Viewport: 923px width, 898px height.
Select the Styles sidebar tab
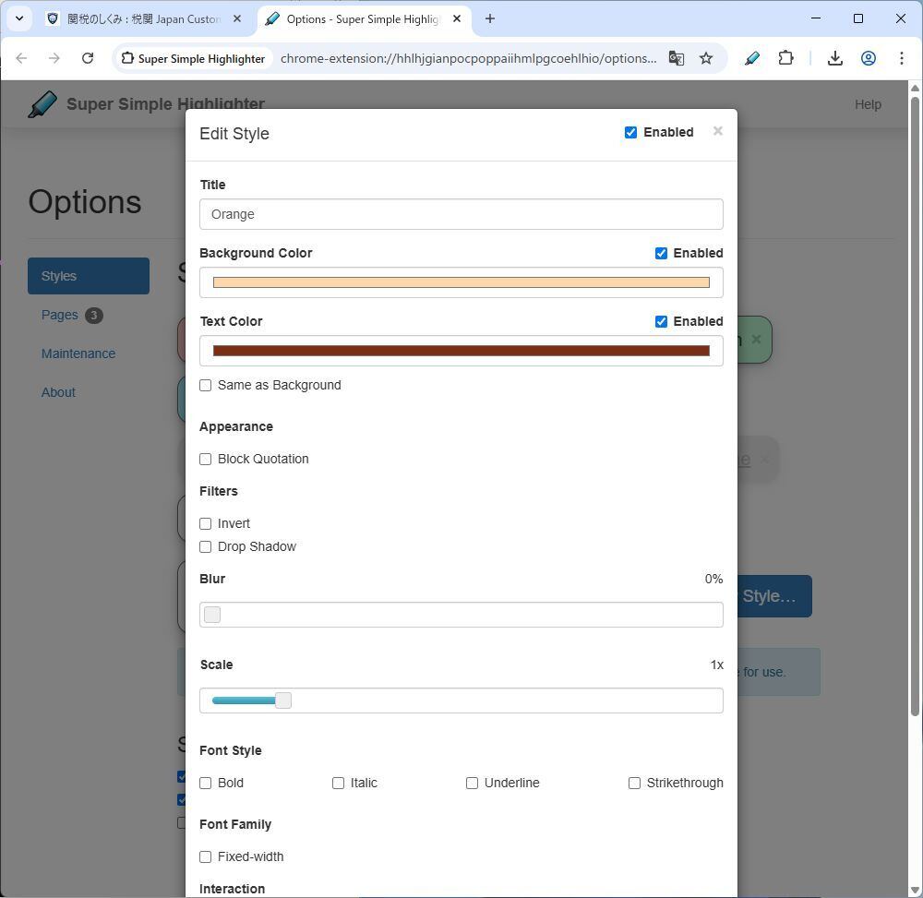click(x=89, y=276)
